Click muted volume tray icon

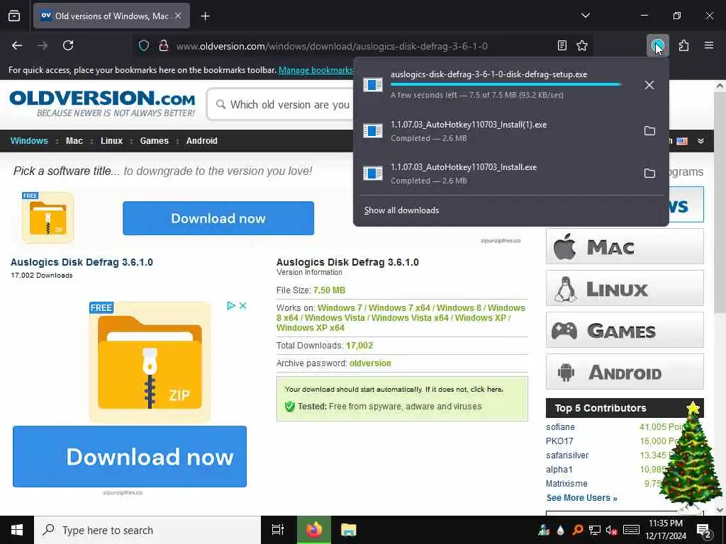pos(611,531)
